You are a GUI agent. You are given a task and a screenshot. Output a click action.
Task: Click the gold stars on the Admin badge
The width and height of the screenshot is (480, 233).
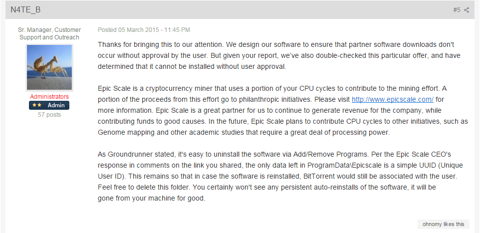[x=37, y=105]
